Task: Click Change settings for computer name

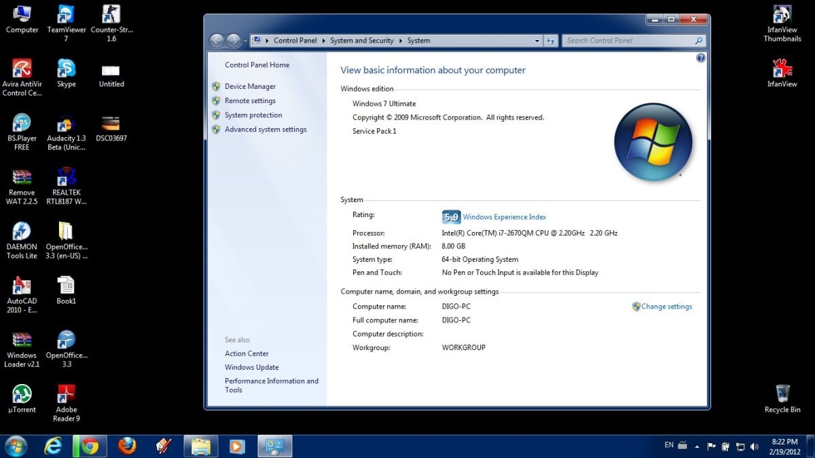Action: tap(666, 307)
